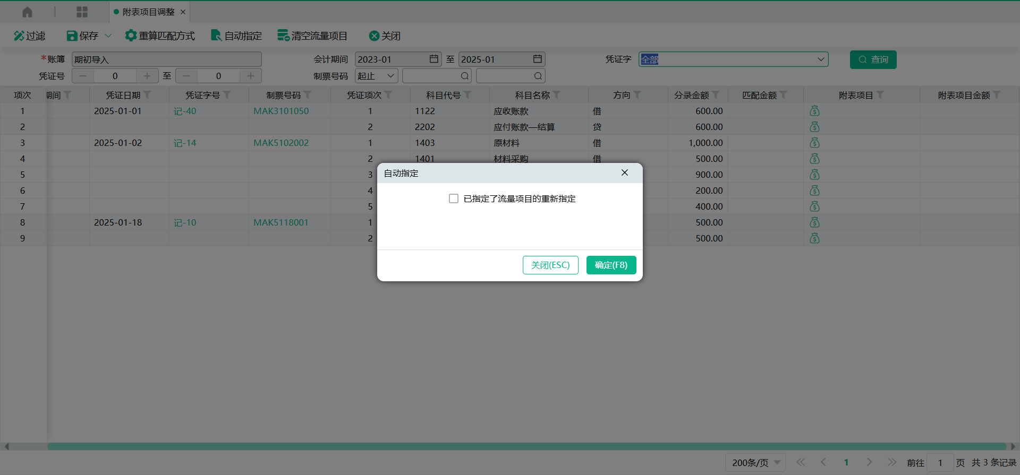Open the home page icon
The image size is (1020, 475).
[x=27, y=12]
